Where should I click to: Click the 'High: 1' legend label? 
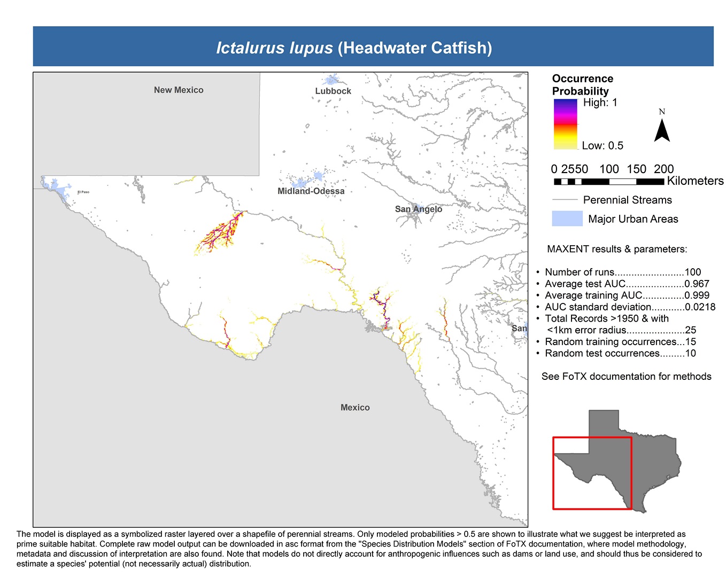pyautogui.click(x=600, y=103)
